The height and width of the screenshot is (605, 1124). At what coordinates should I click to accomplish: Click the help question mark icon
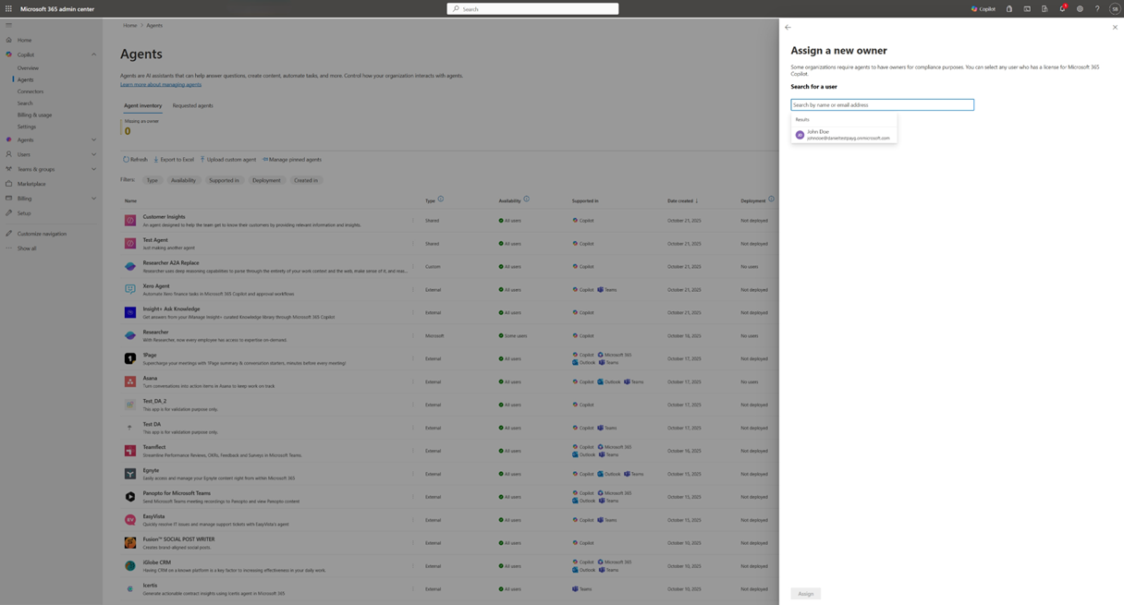(x=1097, y=8)
